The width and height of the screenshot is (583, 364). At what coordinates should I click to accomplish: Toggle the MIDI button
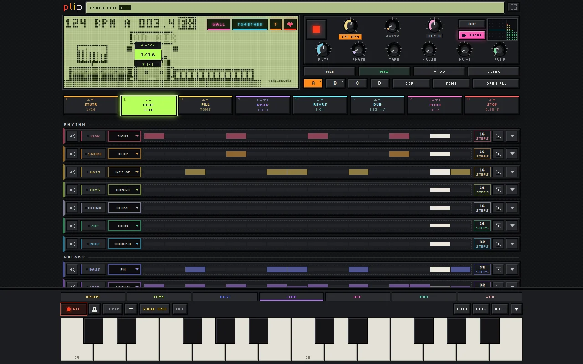point(180,309)
